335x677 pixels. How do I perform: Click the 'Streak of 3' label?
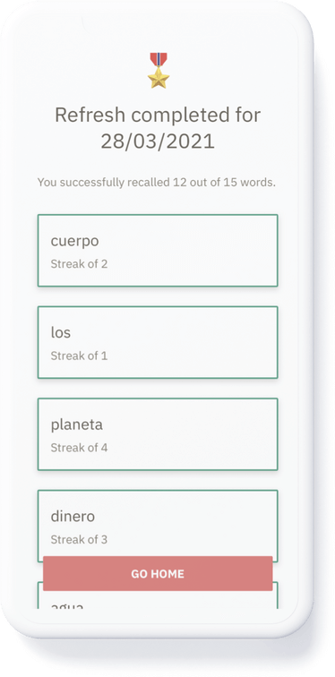coord(79,540)
